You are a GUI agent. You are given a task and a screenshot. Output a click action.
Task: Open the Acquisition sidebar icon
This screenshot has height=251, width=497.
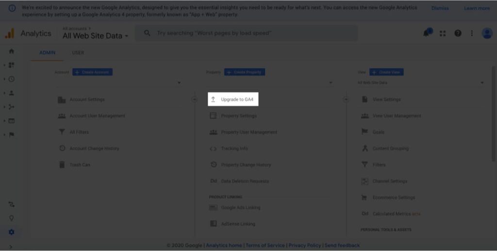click(12, 107)
